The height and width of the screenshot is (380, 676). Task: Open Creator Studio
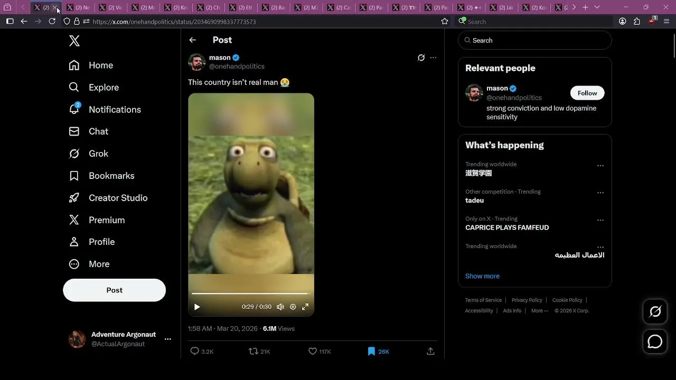[108, 198]
